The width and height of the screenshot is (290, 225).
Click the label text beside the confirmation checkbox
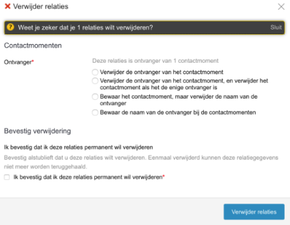[88, 177]
